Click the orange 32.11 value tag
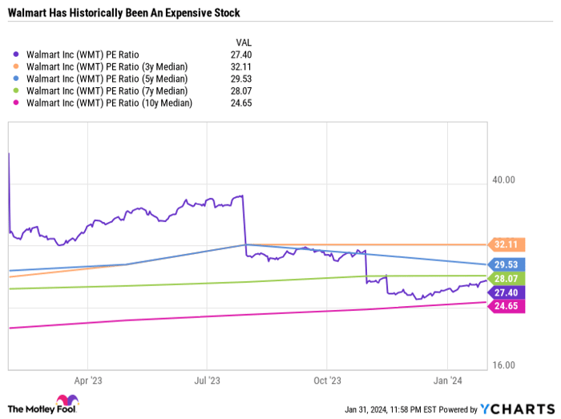The image size is (561, 419). coord(505,244)
